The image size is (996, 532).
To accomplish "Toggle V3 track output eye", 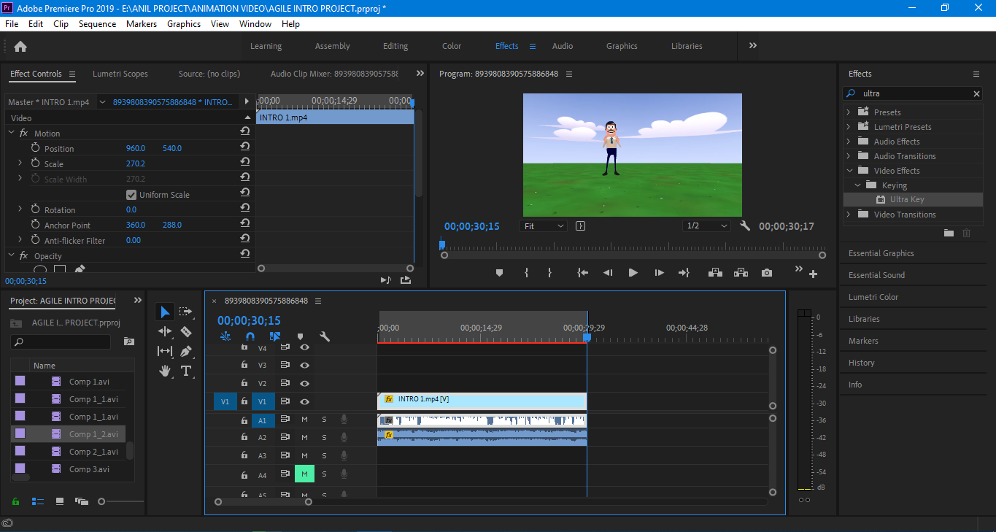I will click(x=304, y=365).
